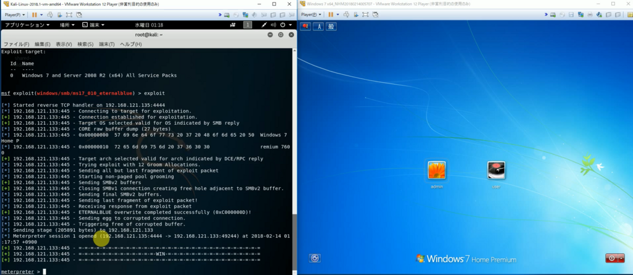Click clock 水曜日 01:18 in Kali panel

tap(149, 25)
